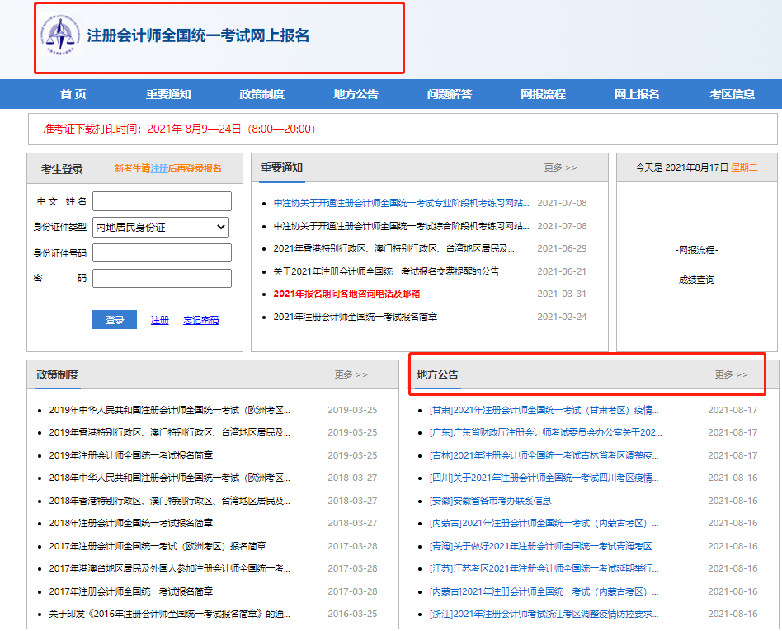Click the 注册 link beside the login button
This screenshot has height=631, width=782.
point(159,320)
